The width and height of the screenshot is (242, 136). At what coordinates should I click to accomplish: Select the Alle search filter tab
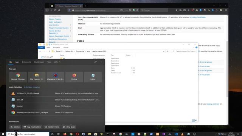[11, 62]
